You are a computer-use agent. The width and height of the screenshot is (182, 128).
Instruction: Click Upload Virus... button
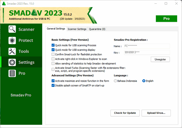coord(158,113)
